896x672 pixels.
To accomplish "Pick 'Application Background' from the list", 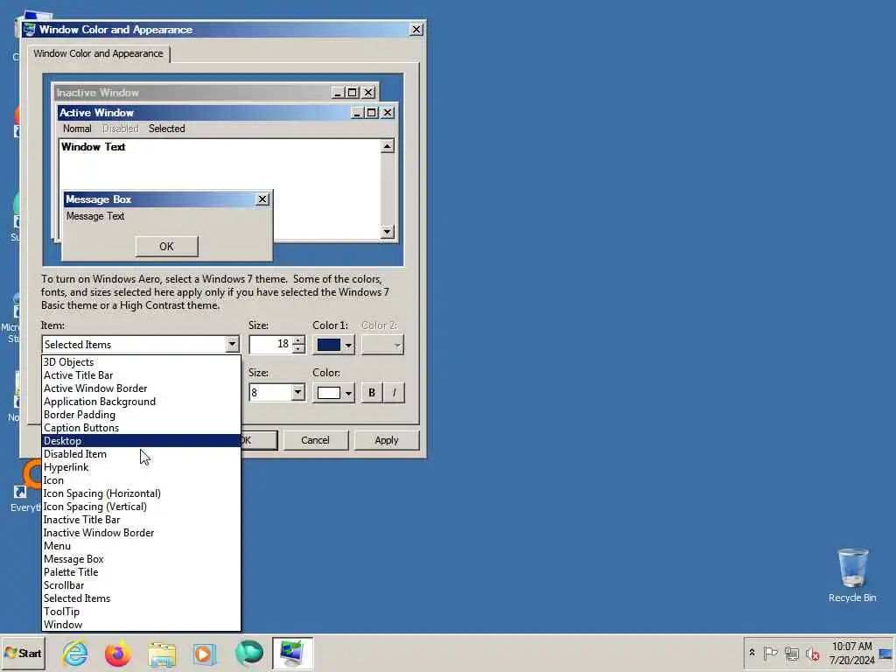I will 141,402.
